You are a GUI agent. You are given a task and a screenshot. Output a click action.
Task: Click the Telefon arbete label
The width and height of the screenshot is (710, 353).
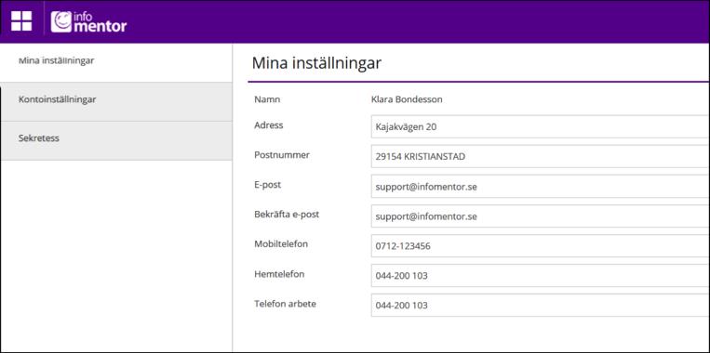[285, 304]
